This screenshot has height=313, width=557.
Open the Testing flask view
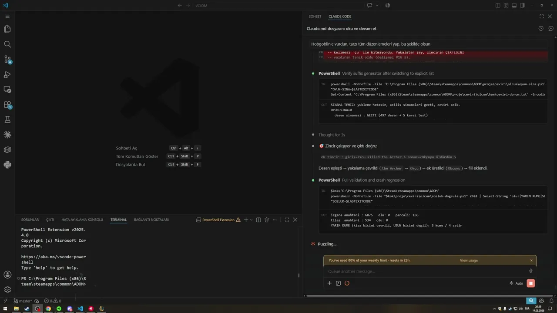tap(7, 120)
